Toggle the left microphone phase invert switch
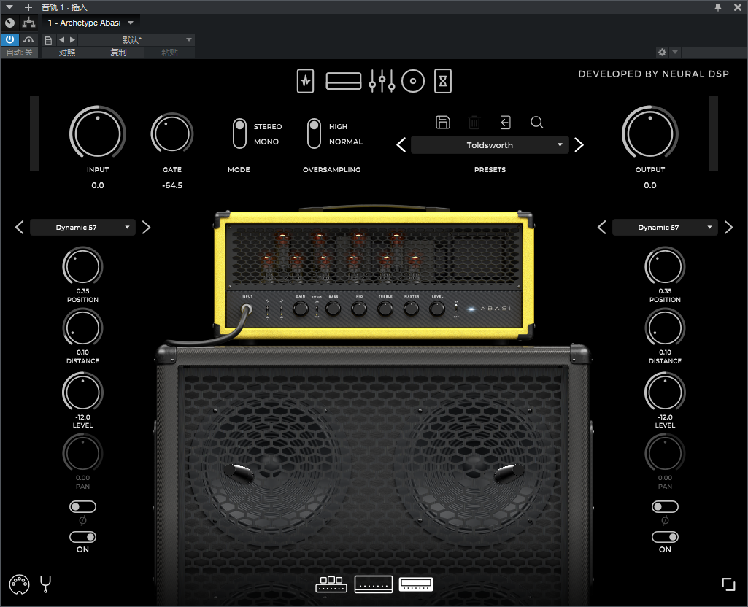The width and height of the screenshot is (748, 607). pyautogui.click(x=82, y=507)
